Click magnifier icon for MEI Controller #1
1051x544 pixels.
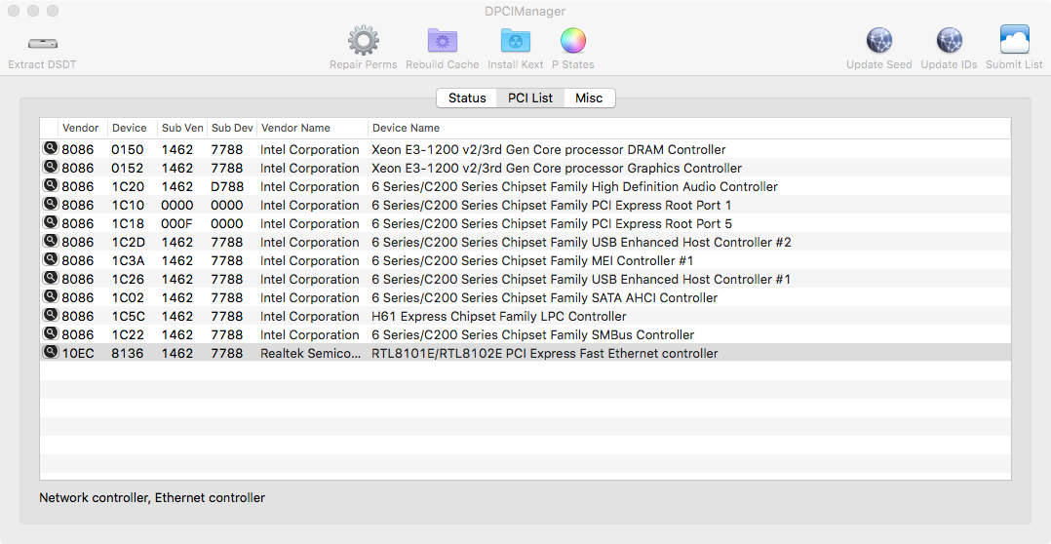pos(51,259)
